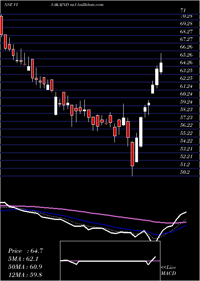Screen dimensions: 200x281
Task: Click the 71 label at top of axis
Action: point(183,10)
